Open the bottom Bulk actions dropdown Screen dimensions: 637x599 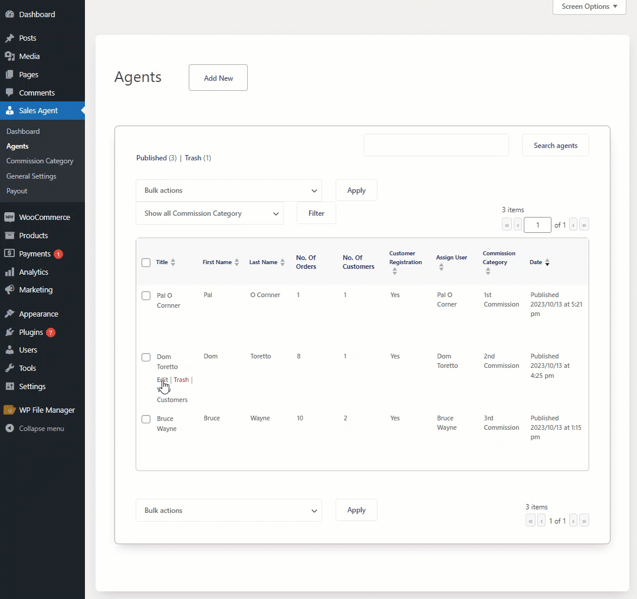point(229,511)
